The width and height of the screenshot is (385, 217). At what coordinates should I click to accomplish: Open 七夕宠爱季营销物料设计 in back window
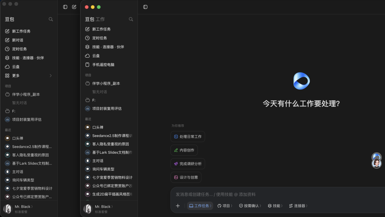29,188
